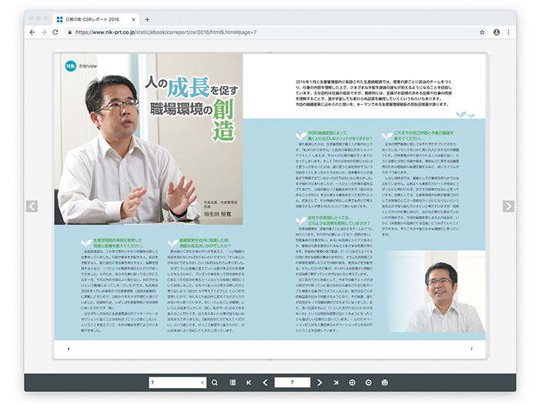This screenshot has height=405, width=539.
Task: Open the Chrome three-dot menu
Action: (511, 32)
